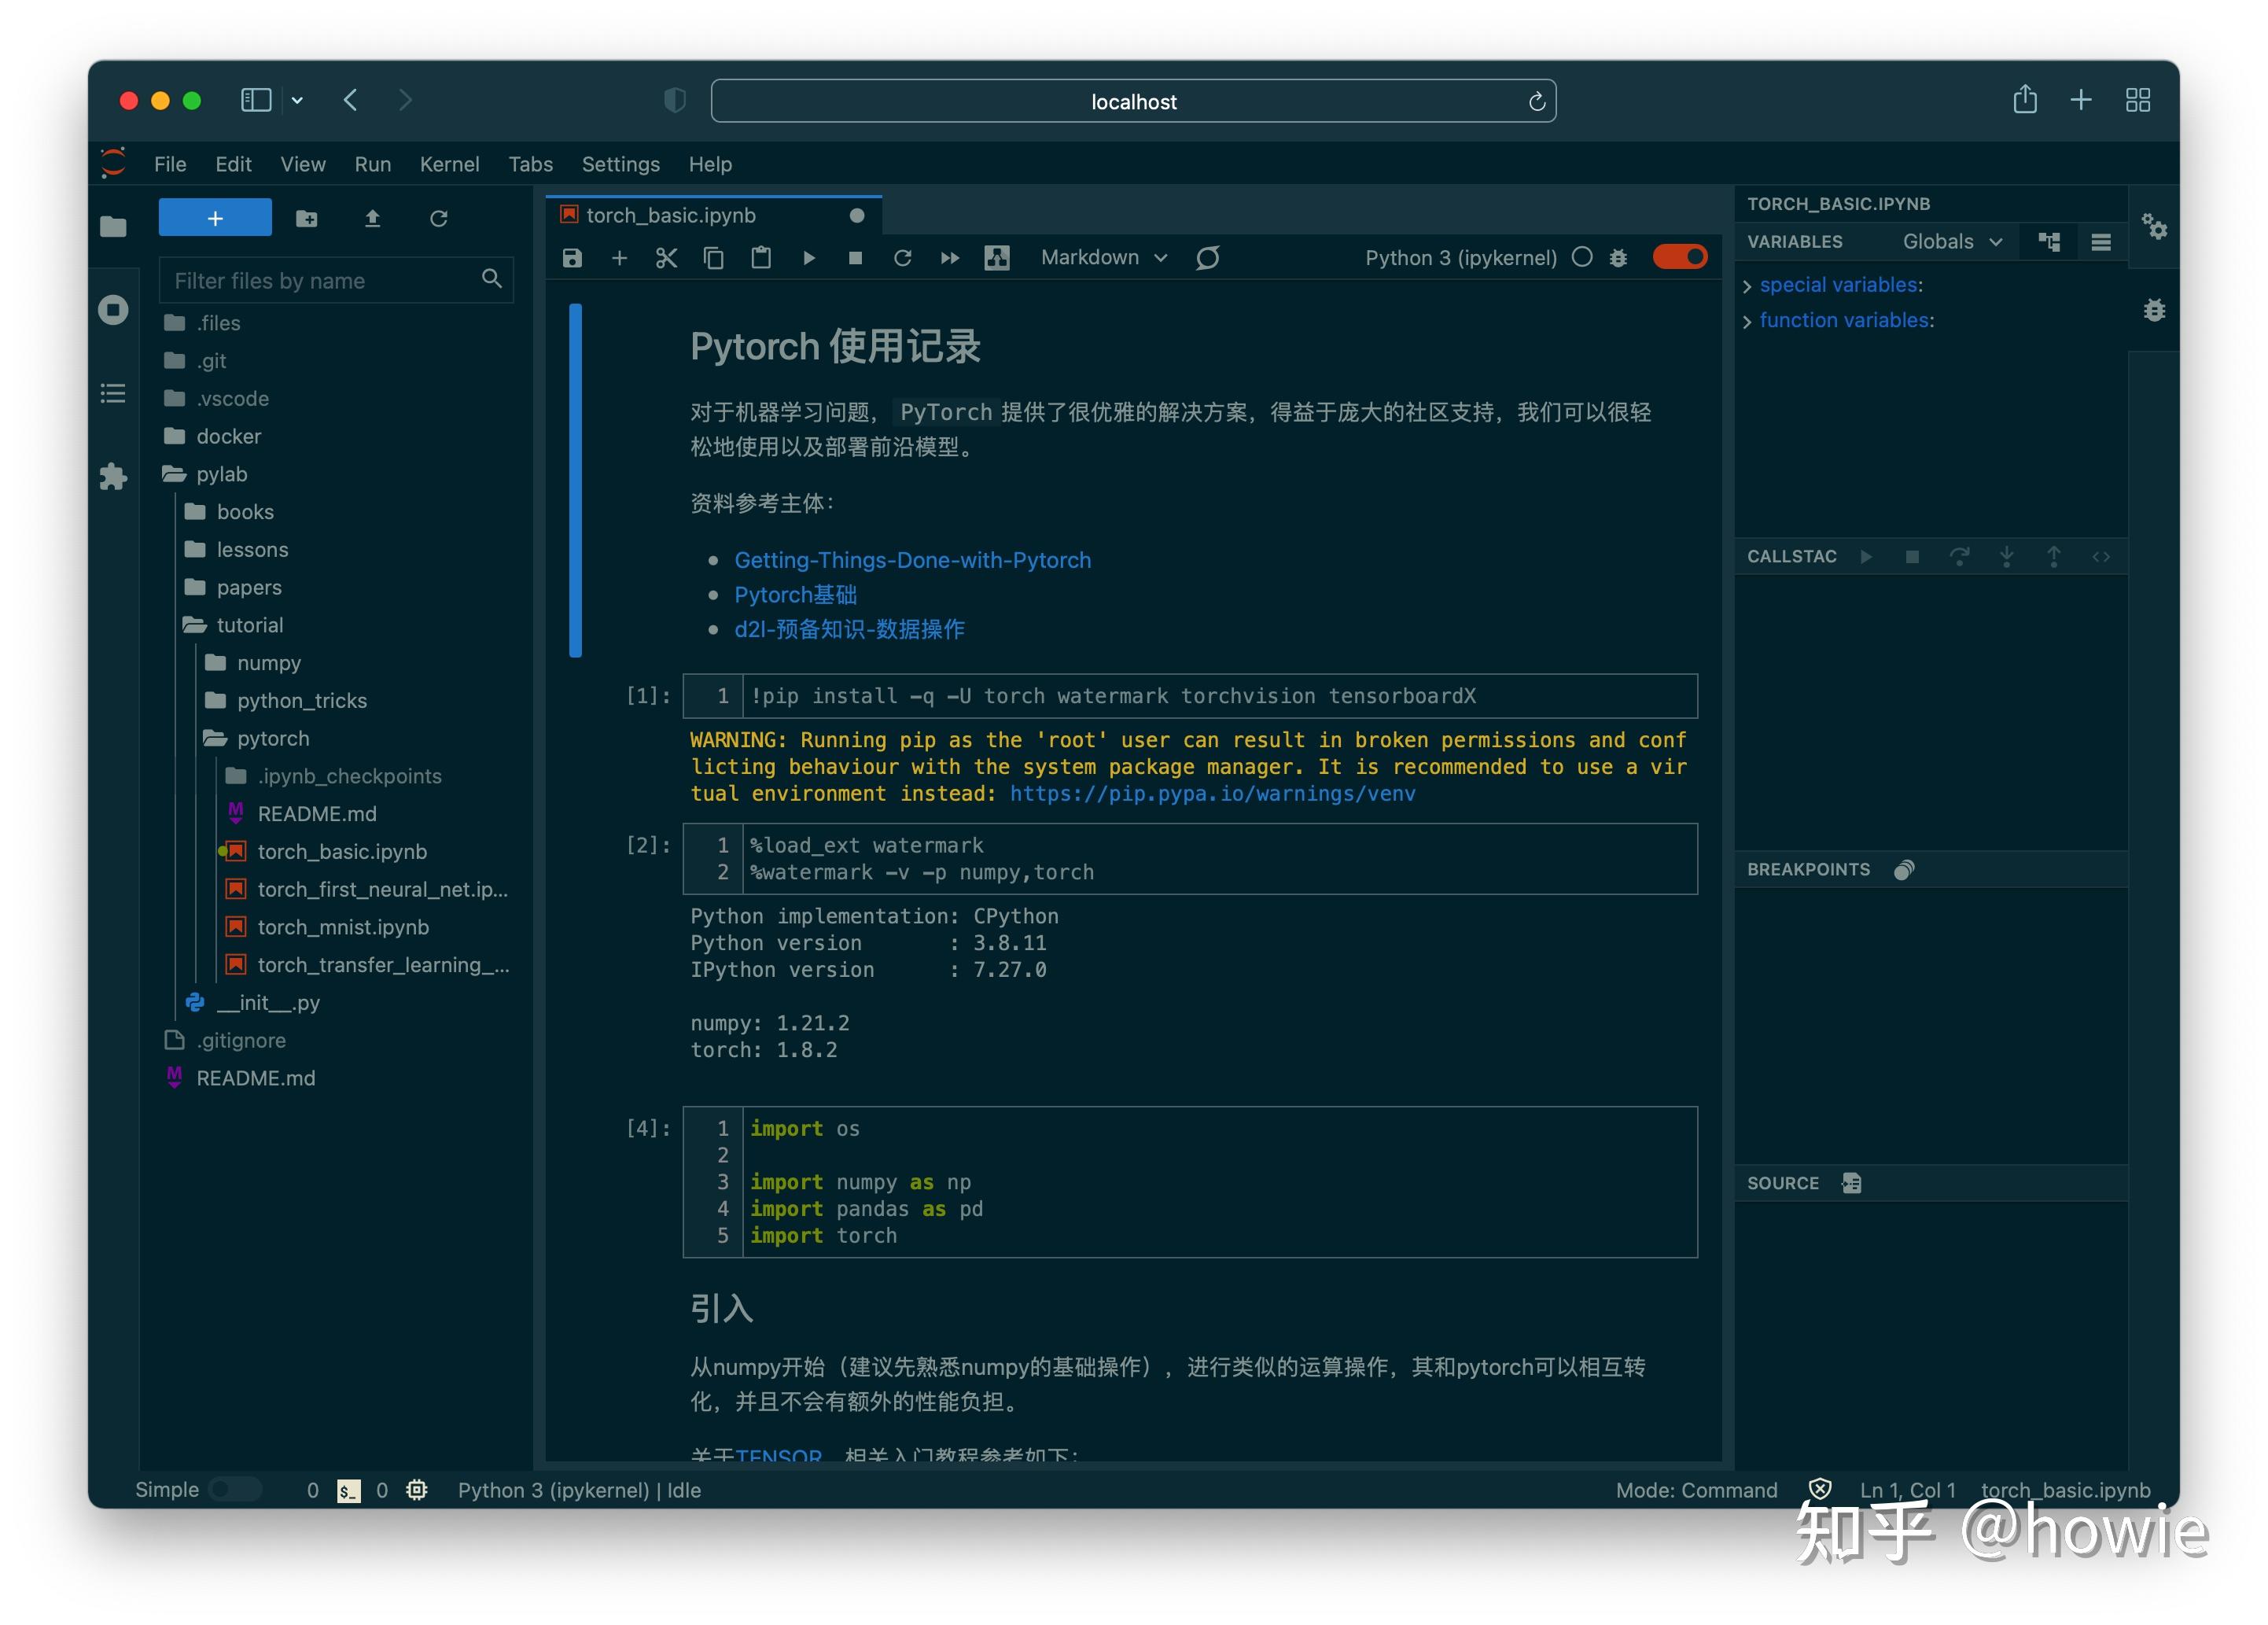Screen dimensions: 2268x1625
Task: Toggle all breakpoints in the Breakpoints panel
Action: (1904, 869)
